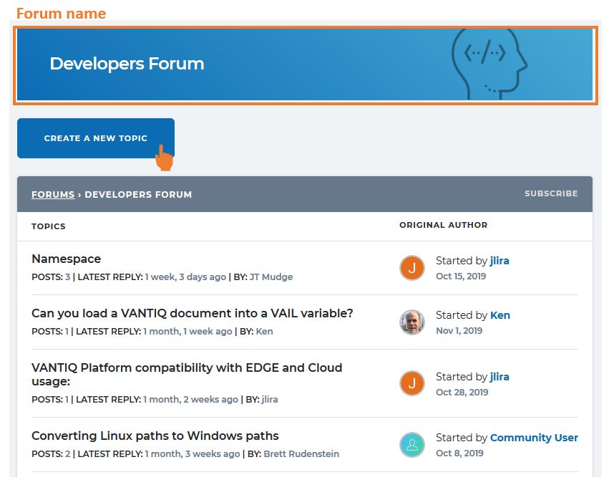Open the Forums breadcrumb link
Viewport: 614px width, 490px height.
point(52,194)
